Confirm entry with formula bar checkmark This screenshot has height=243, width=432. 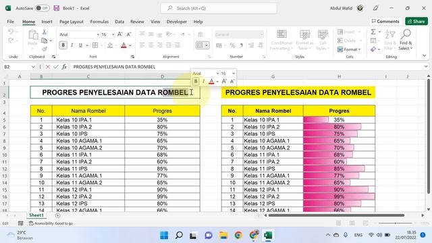click(x=56, y=67)
